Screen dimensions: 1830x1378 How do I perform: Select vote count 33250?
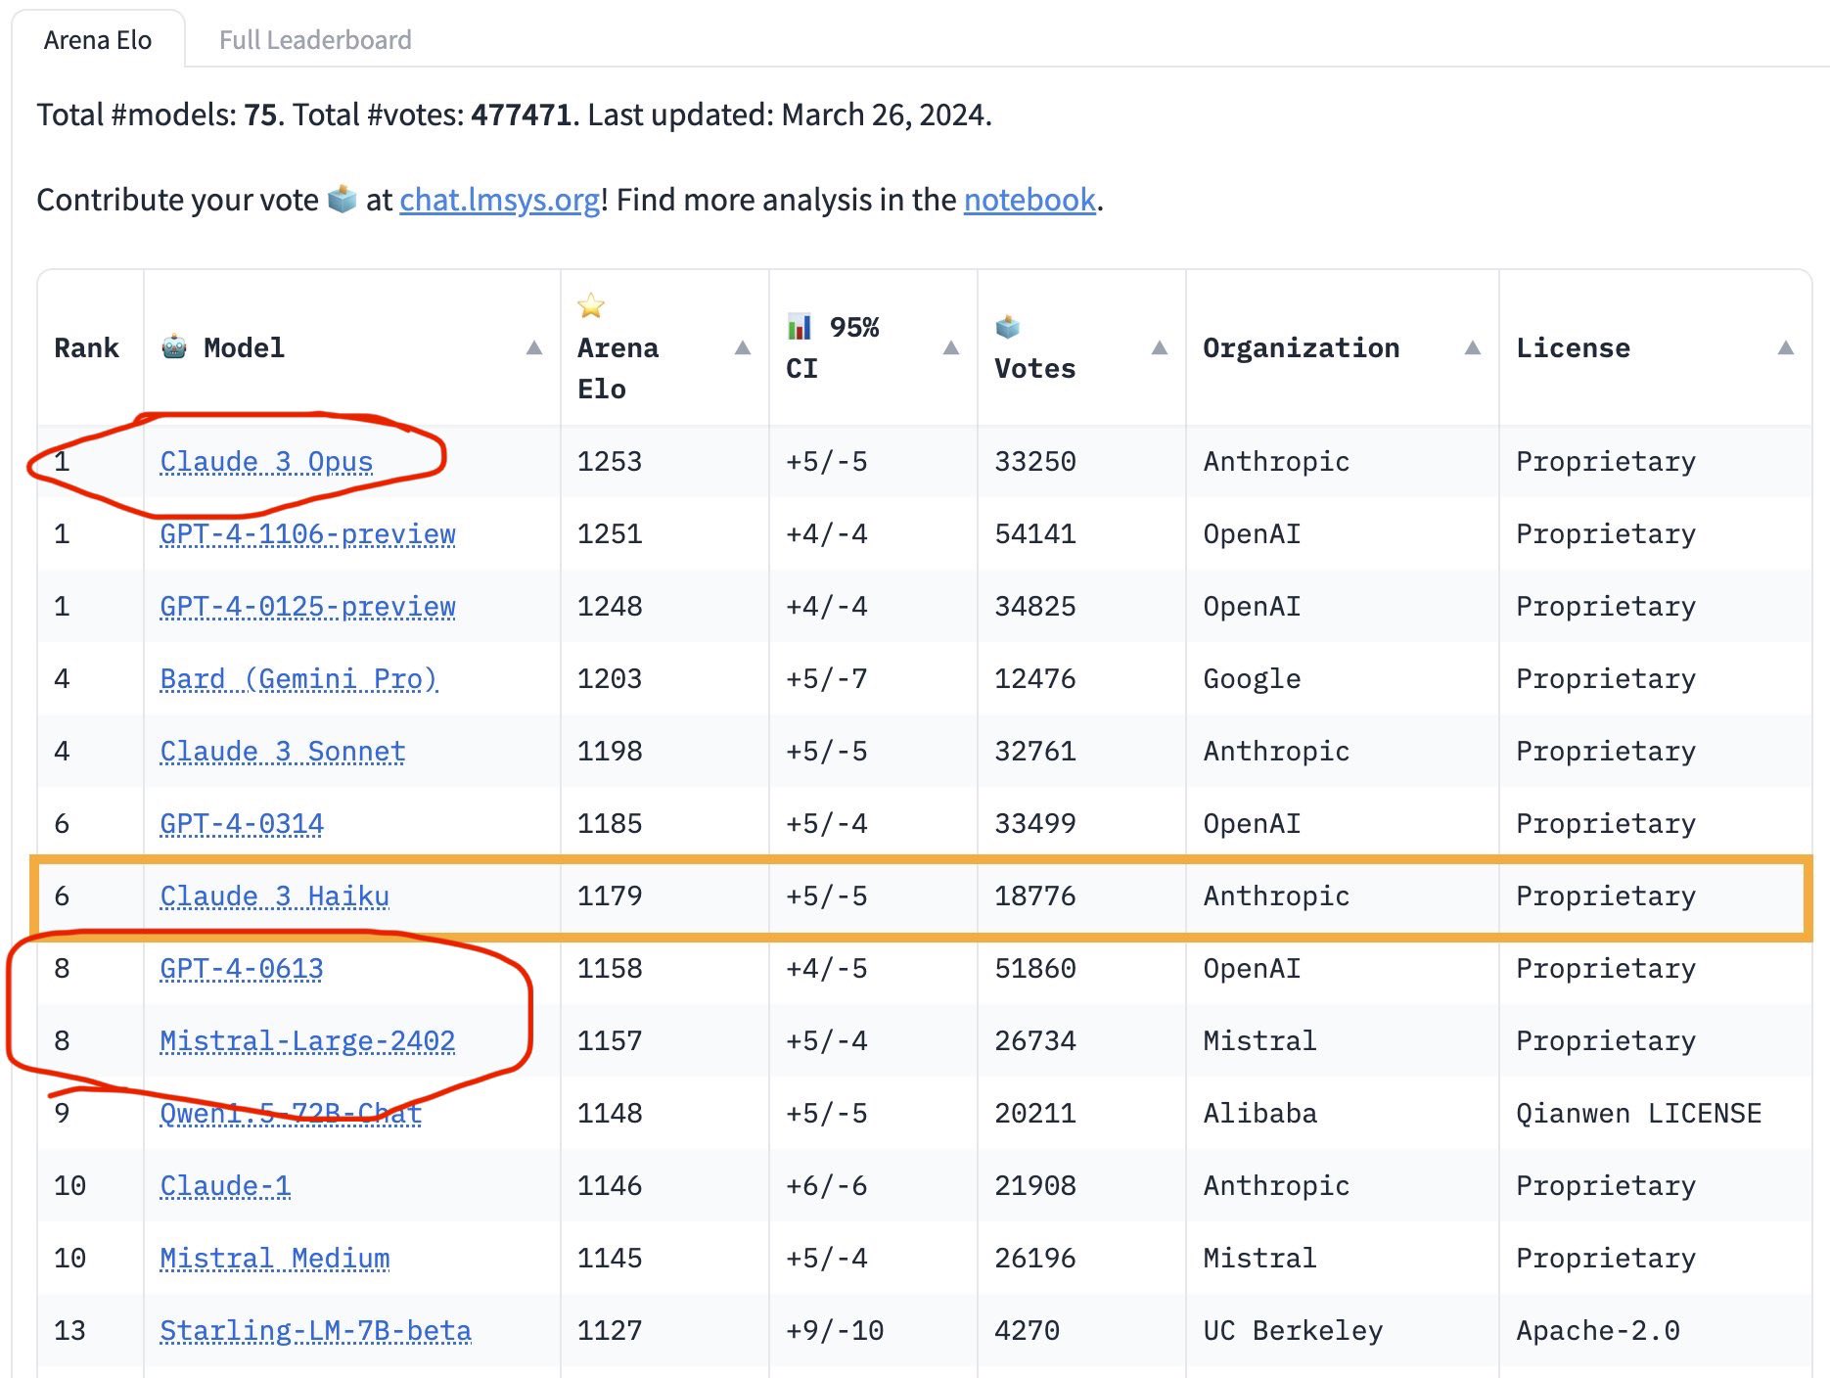click(x=1035, y=462)
